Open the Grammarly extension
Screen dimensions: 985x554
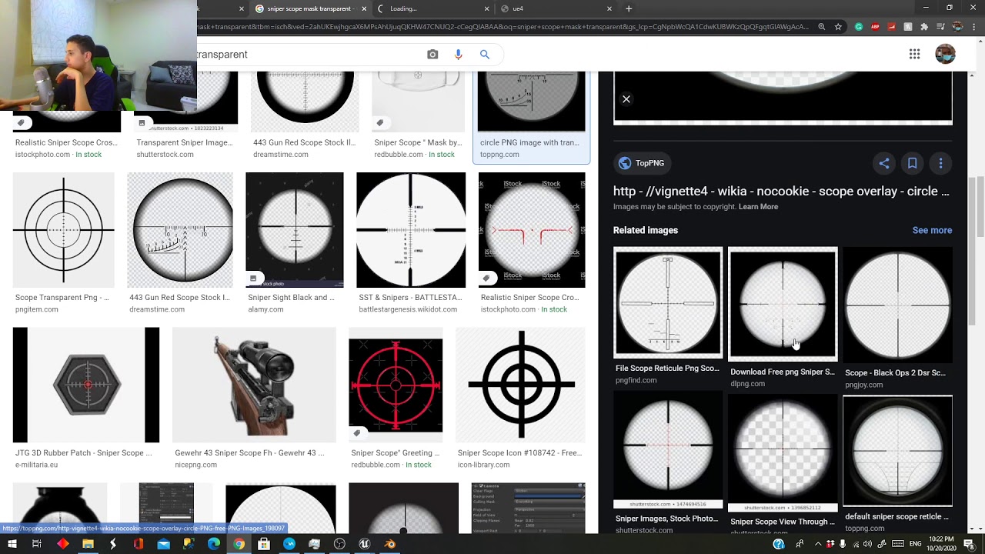tap(859, 27)
